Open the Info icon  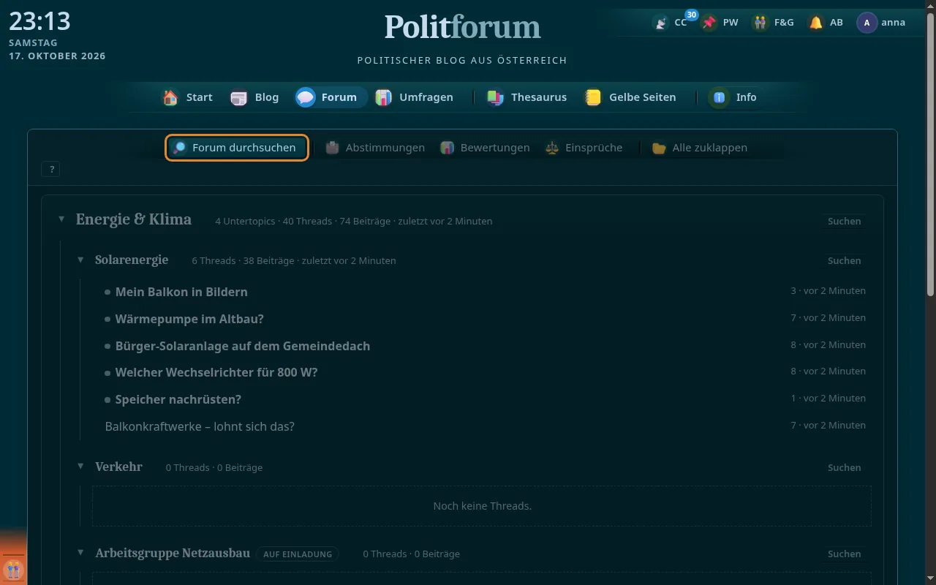(x=720, y=97)
